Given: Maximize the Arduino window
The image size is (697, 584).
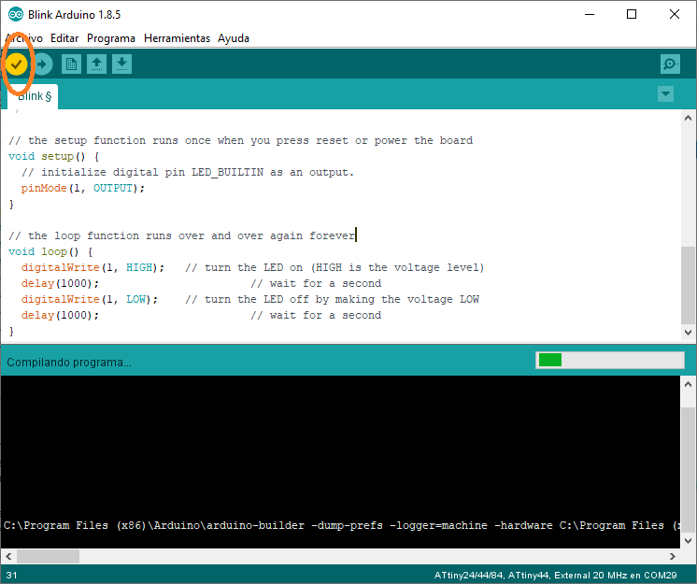Looking at the screenshot, I should tap(632, 14).
